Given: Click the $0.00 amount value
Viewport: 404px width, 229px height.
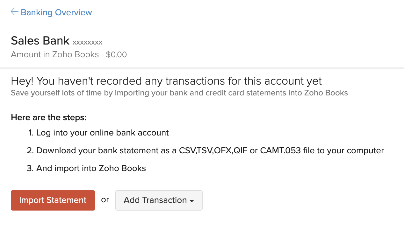Looking at the screenshot, I should pos(116,54).
